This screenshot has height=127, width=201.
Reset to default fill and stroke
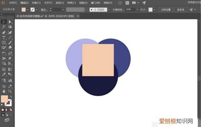2,105
